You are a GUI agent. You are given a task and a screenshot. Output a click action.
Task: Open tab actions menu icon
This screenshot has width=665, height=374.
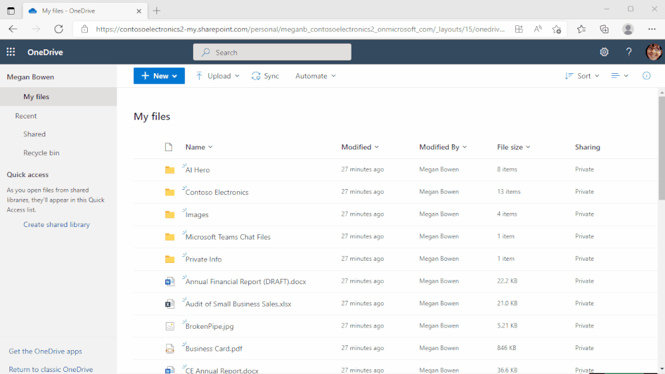[x=11, y=11]
